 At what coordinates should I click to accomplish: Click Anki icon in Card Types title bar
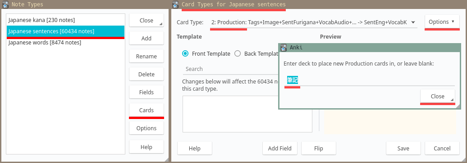click(x=175, y=4)
